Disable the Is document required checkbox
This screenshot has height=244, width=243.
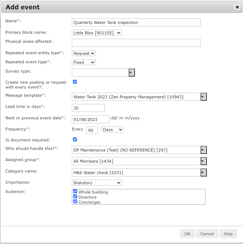tap(75, 139)
